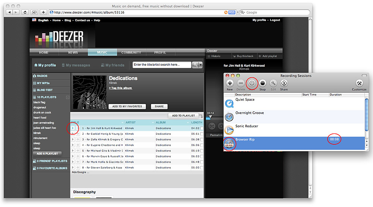
Task: Check the box for track 1
Action: 202,128
